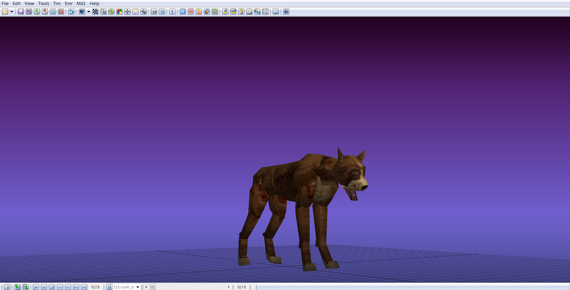
Task: Open the Help menu
Action: [95, 4]
